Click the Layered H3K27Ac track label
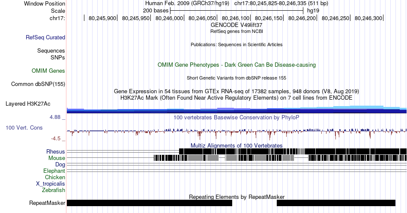The height and width of the screenshot is (213, 407). click(28, 104)
